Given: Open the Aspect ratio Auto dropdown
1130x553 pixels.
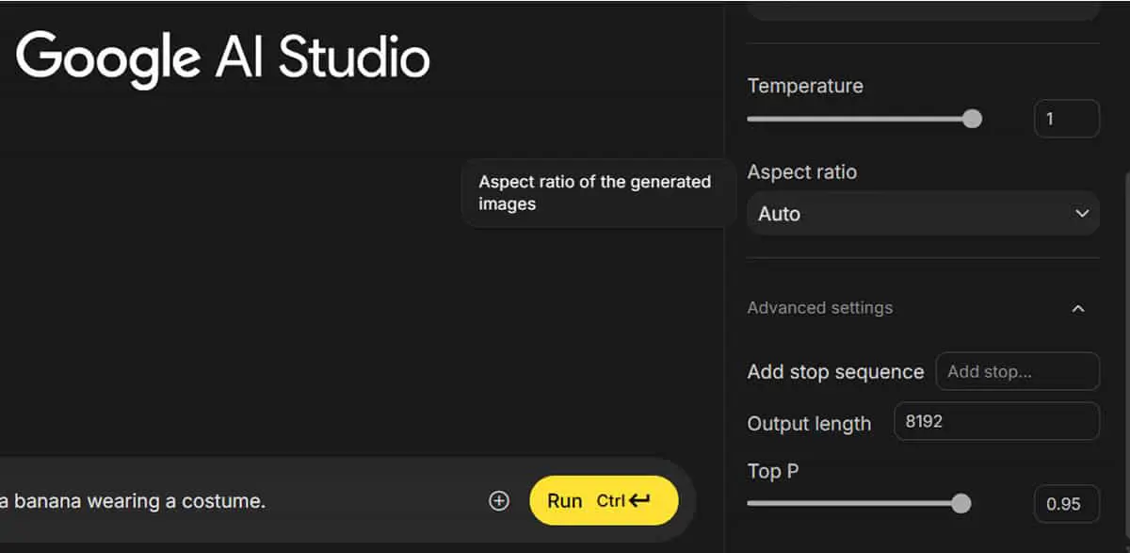Looking at the screenshot, I should click(x=923, y=214).
